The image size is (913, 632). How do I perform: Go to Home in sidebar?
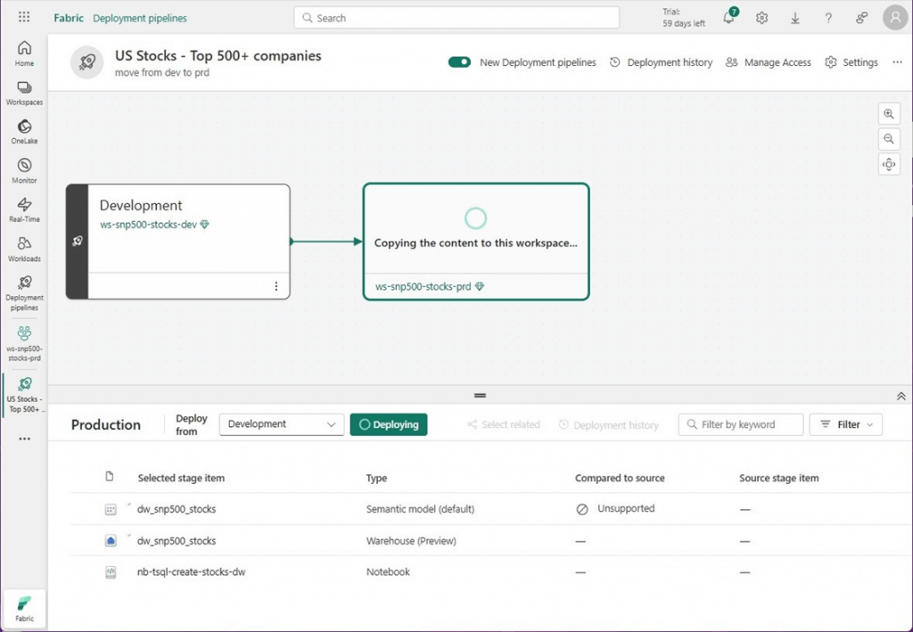click(x=24, y=53)
